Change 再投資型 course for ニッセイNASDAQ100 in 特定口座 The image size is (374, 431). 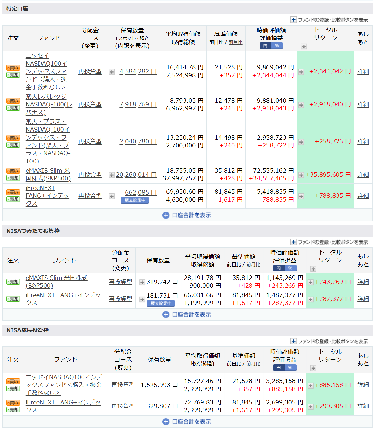(x=90, y=71)
